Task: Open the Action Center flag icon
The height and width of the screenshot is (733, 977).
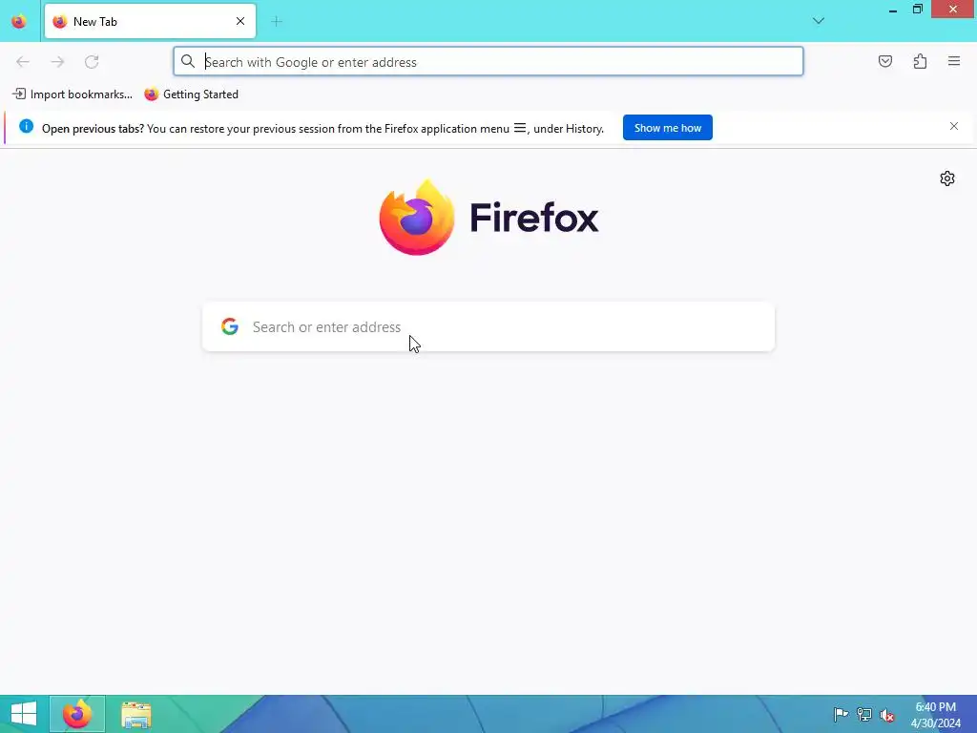Action: (x=841, y=714)
